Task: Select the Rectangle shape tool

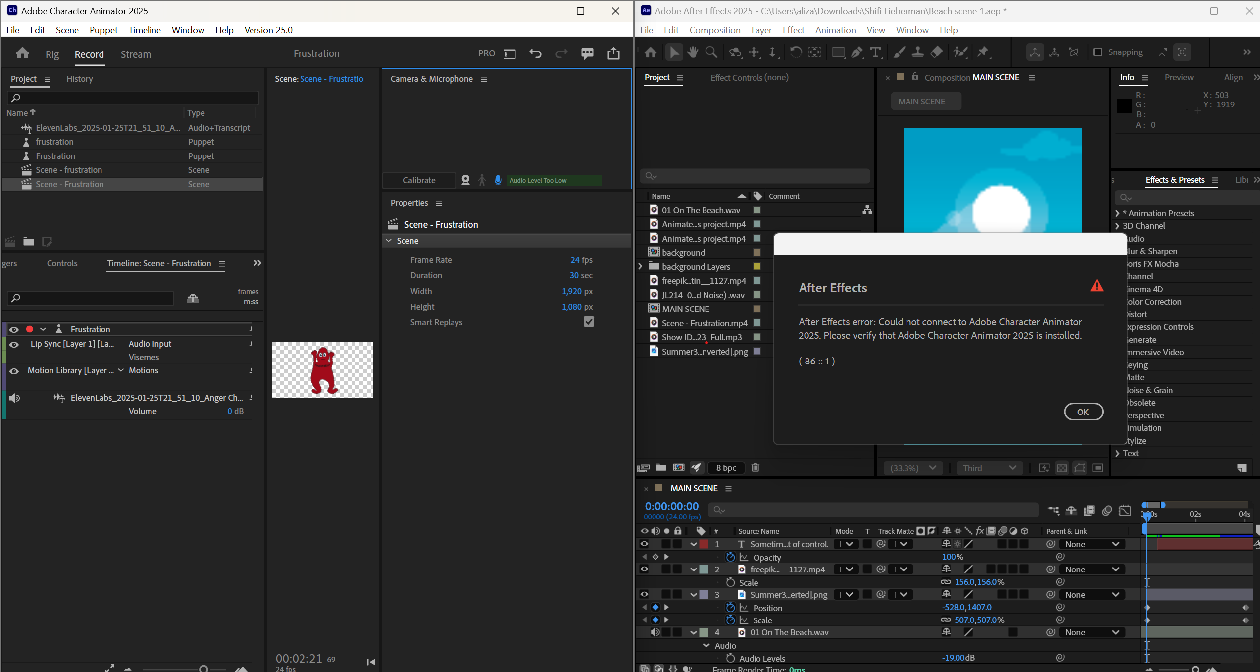Action: [x=838, y=52]
